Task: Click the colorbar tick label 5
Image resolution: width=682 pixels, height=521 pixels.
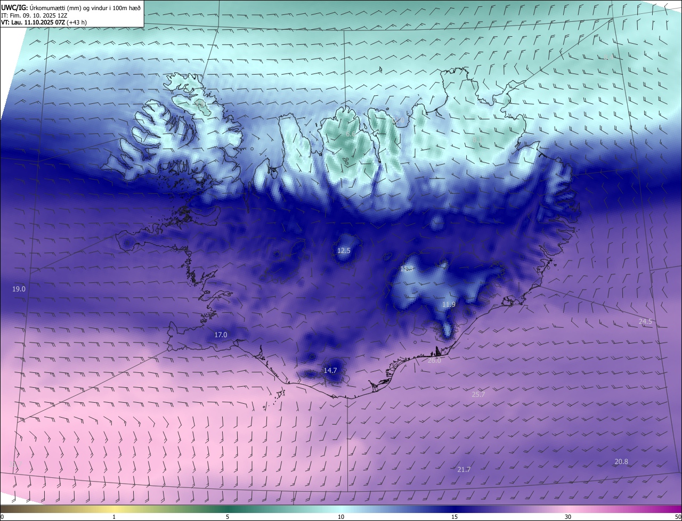Action: point(228,517)
